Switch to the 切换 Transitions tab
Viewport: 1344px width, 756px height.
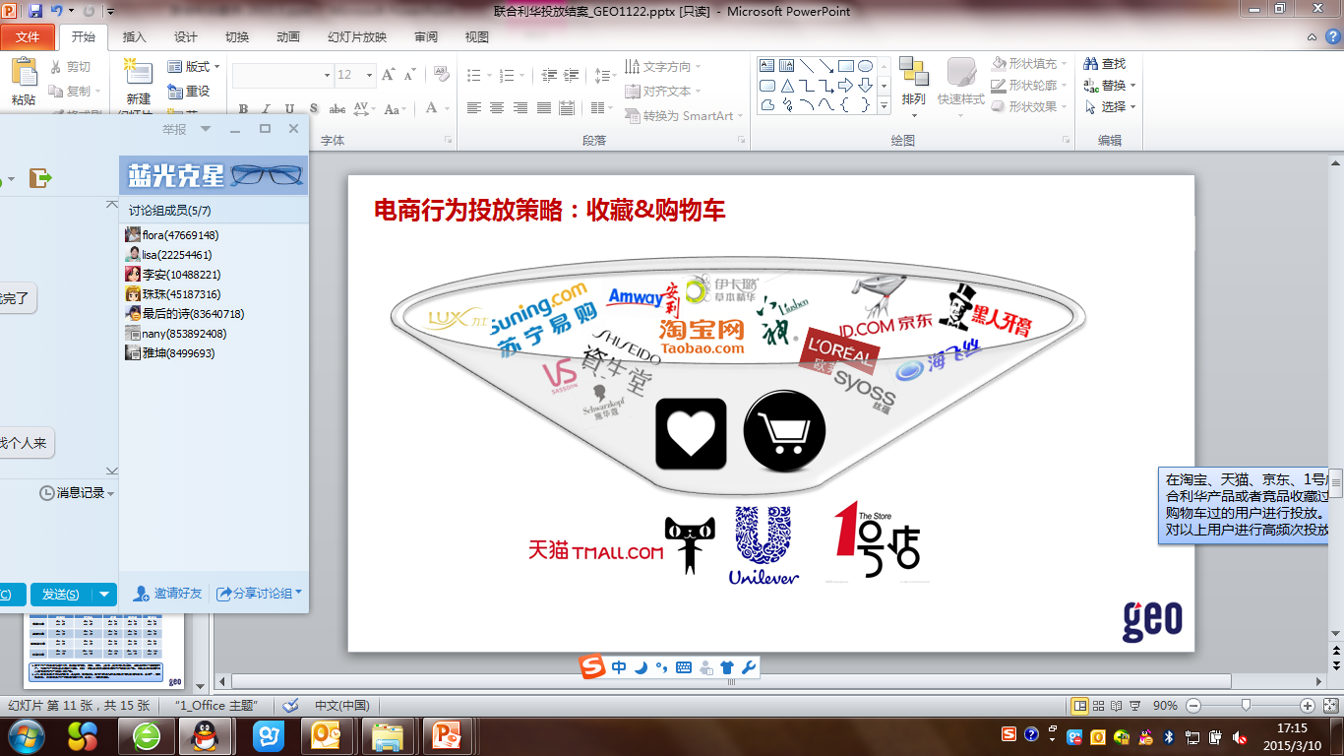click(x=237, y=37)
